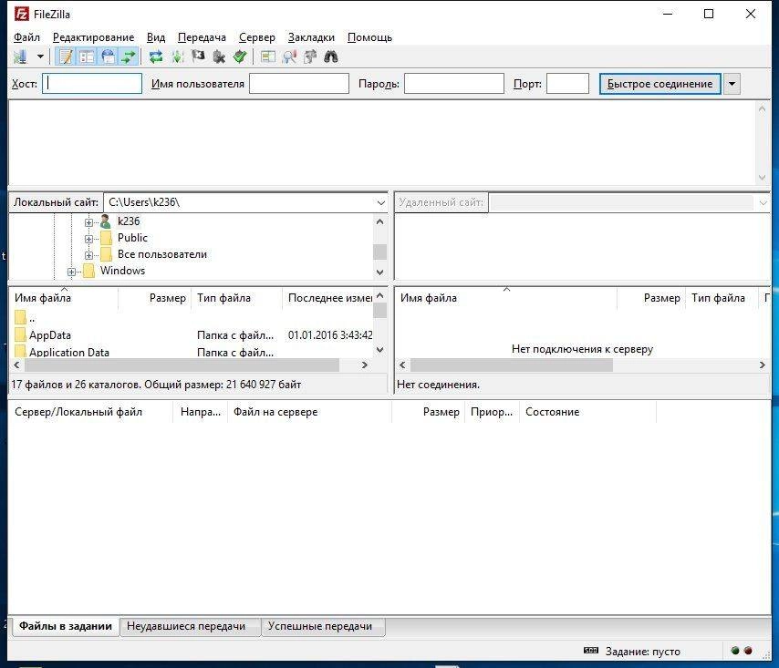779x668 pixels.
Task: Toggle the transfer queue display
Action: click(129, 57)
